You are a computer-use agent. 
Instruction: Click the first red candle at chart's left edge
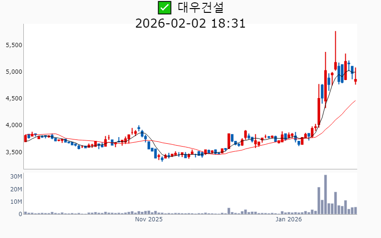(26, 138)
